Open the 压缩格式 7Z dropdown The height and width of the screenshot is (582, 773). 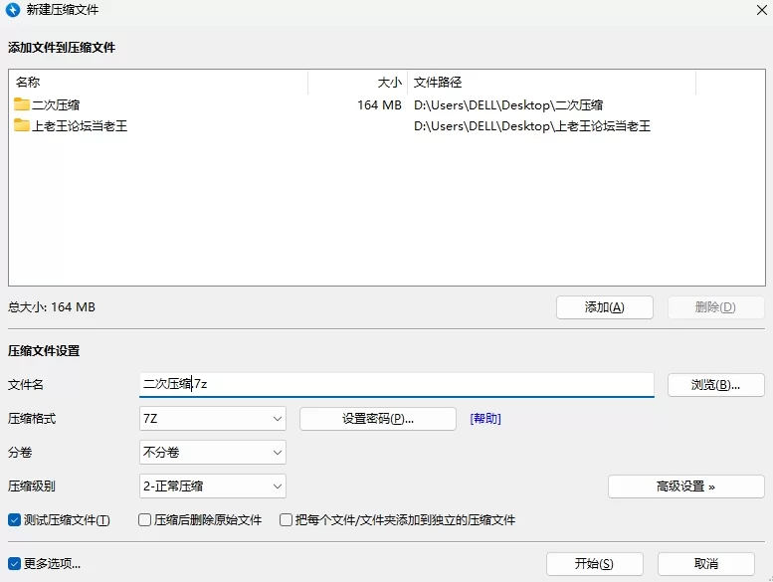(213, 419)
